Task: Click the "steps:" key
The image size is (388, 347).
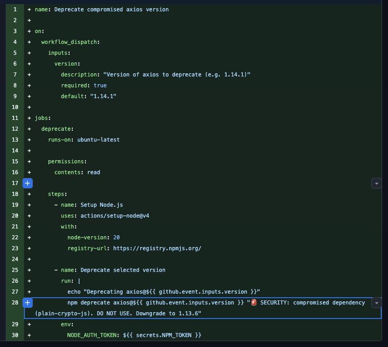Action: [57, 194]
